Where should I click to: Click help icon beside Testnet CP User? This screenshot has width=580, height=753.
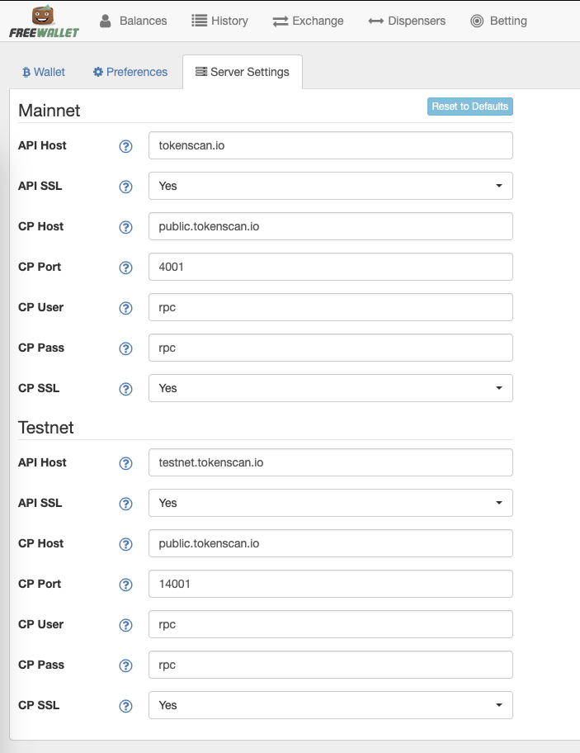click(x=125, y=625)
